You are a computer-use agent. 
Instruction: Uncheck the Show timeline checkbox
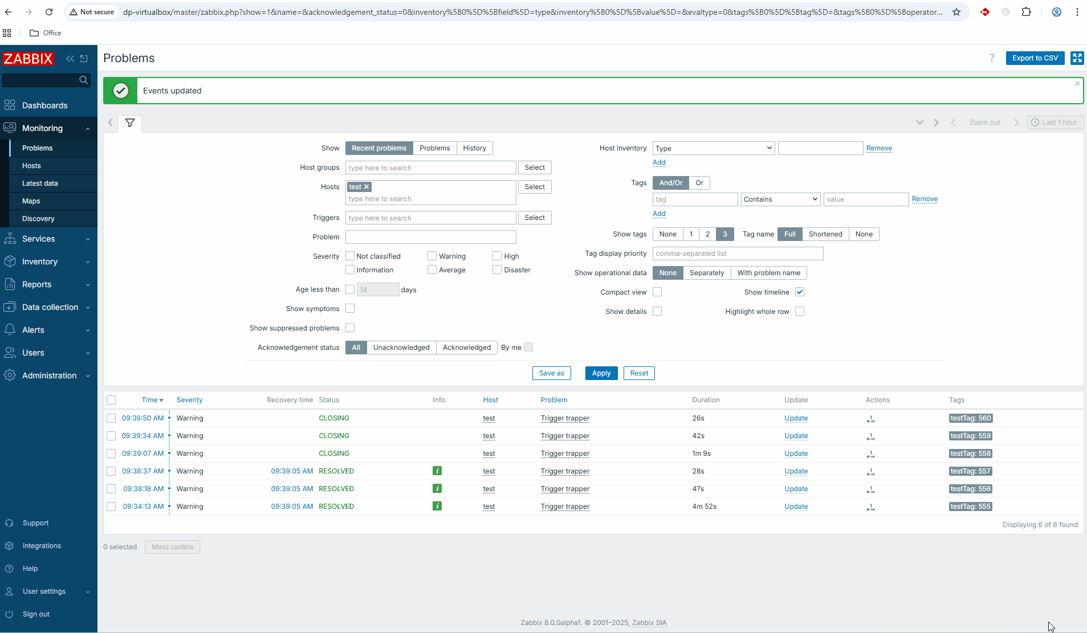(x=800, y=292)
